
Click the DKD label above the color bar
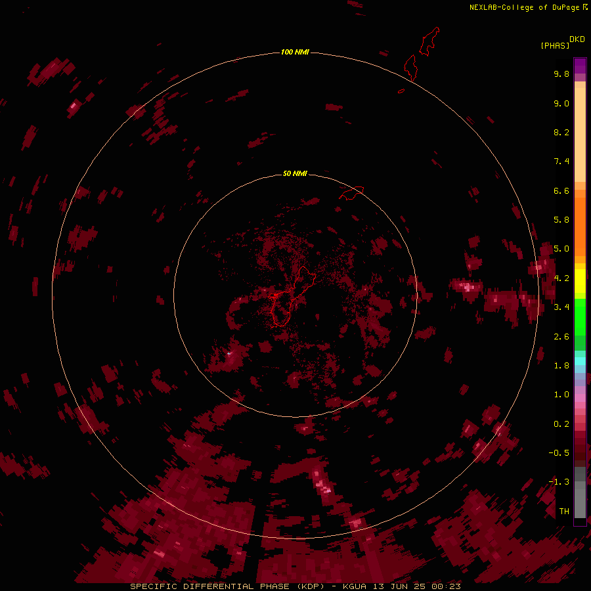[577, 39]
